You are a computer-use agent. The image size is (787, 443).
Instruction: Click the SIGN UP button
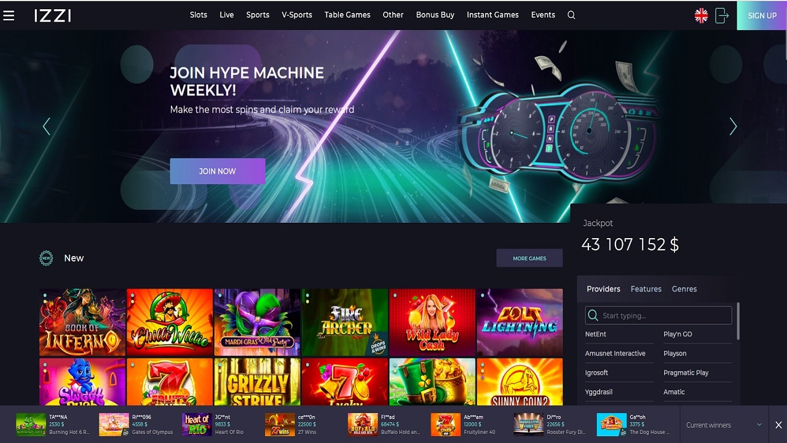point(762,15)
